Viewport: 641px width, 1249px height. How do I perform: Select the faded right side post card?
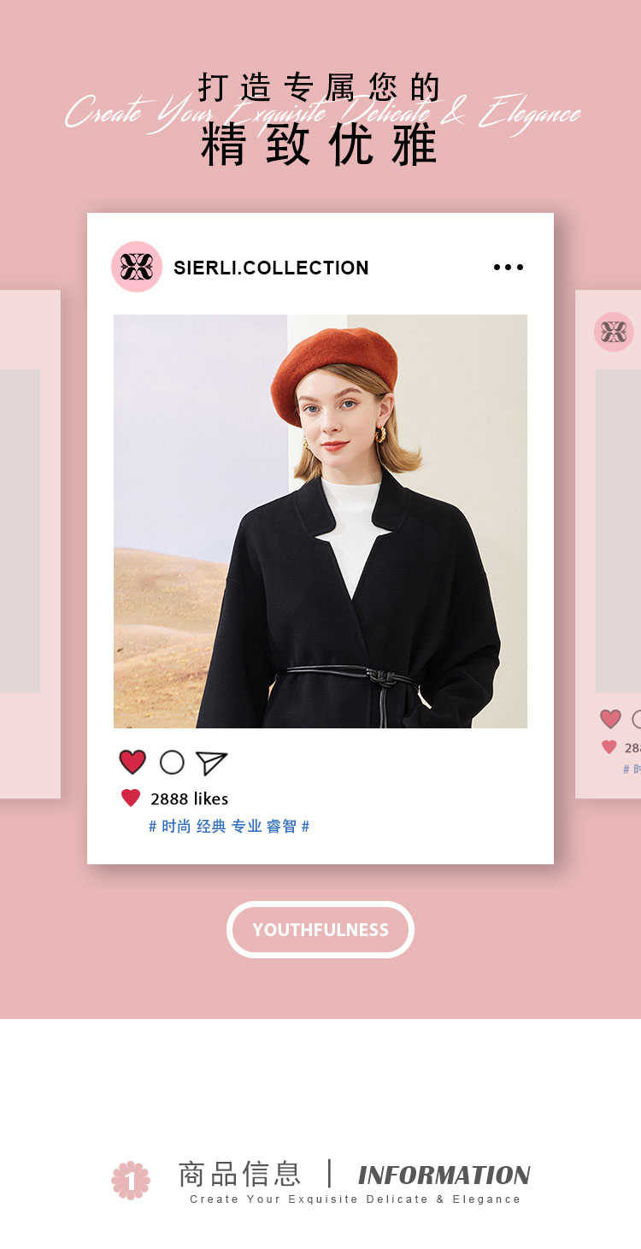pos(609,545)
